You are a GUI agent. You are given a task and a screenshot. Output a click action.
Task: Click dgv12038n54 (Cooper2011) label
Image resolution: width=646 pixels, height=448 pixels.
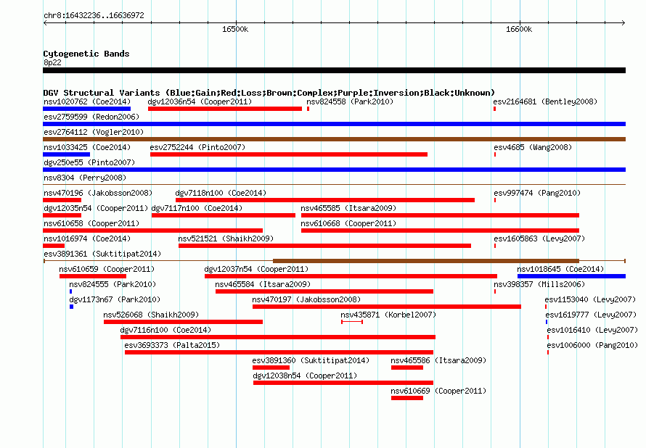[x=305, y=376]
